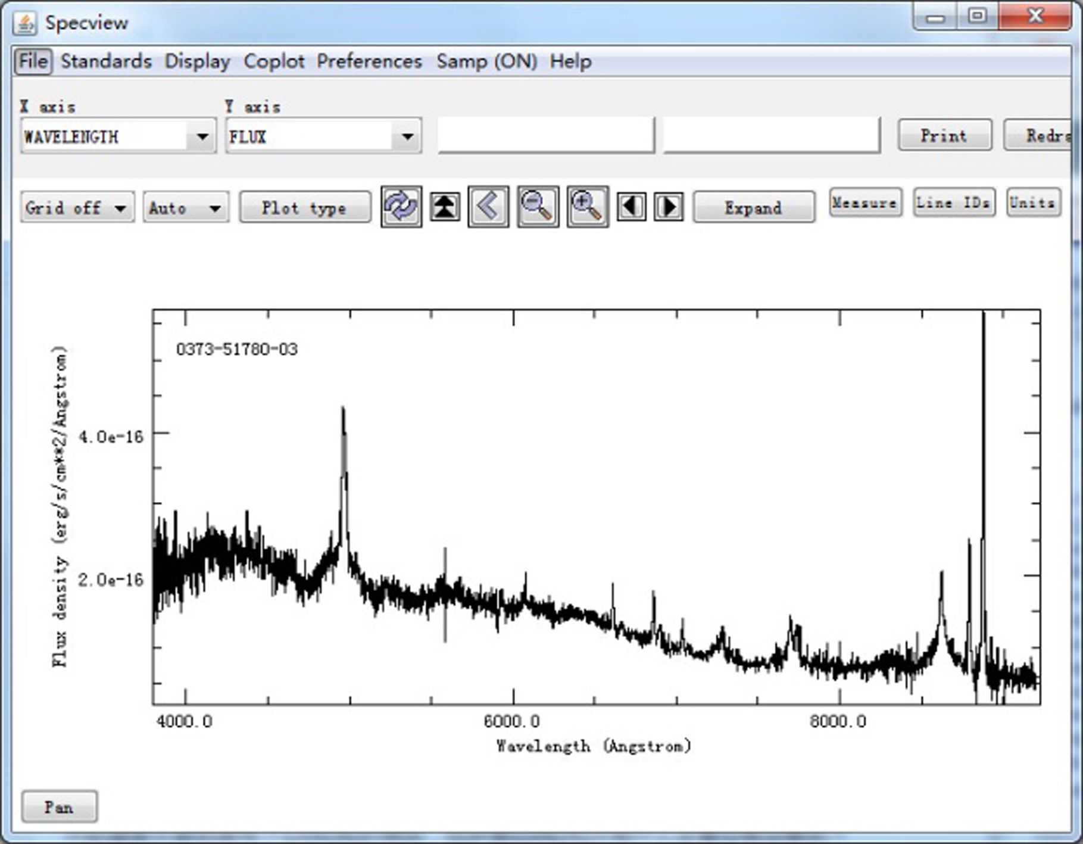
Task: Shift plot left with left-arrow icon
Action: pos(631,207)
